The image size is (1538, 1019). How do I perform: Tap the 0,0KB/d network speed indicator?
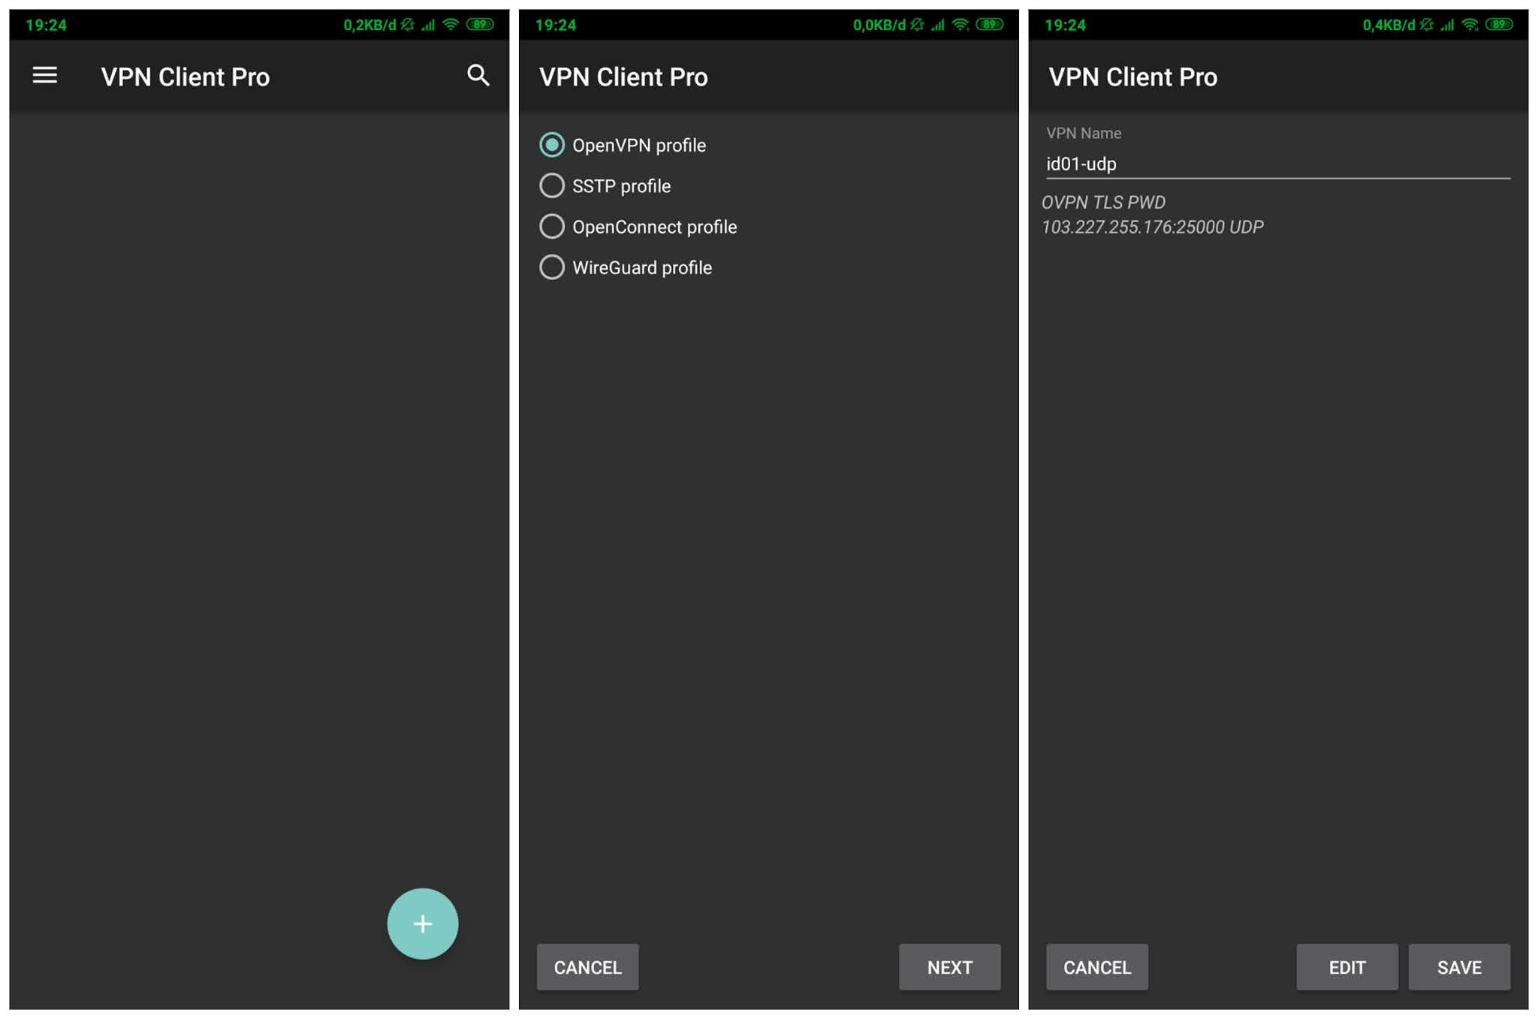[x=879, y=25]
